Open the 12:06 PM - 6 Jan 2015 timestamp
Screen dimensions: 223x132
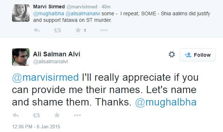tap(36, 127)
